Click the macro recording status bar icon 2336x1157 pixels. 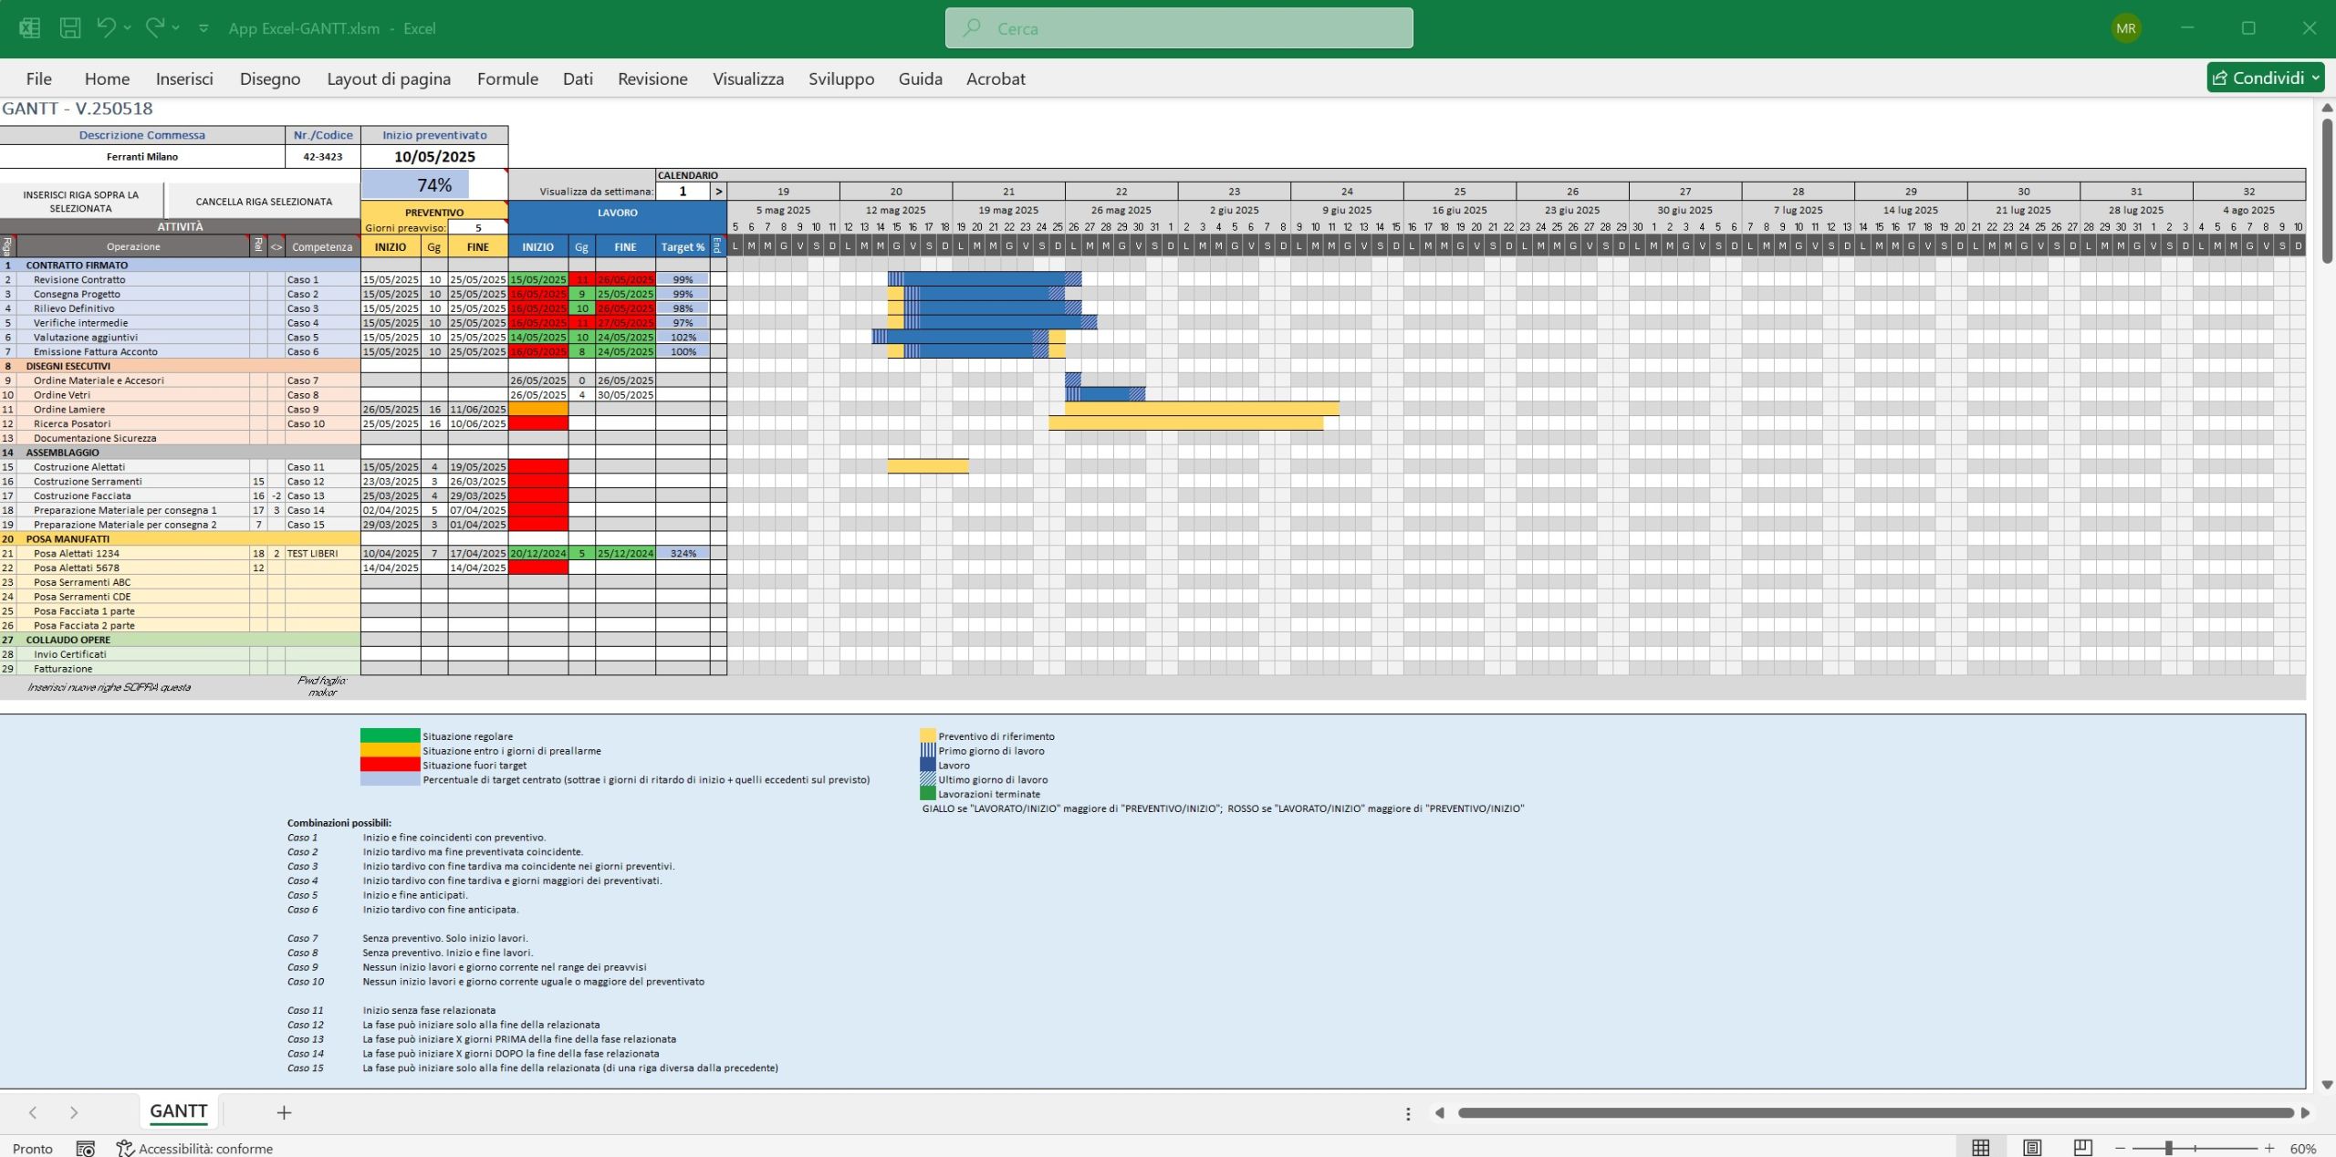coord(86,1149)
